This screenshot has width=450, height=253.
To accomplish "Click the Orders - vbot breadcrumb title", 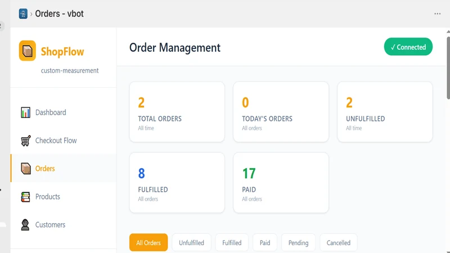I will click(x=59, y=13).
